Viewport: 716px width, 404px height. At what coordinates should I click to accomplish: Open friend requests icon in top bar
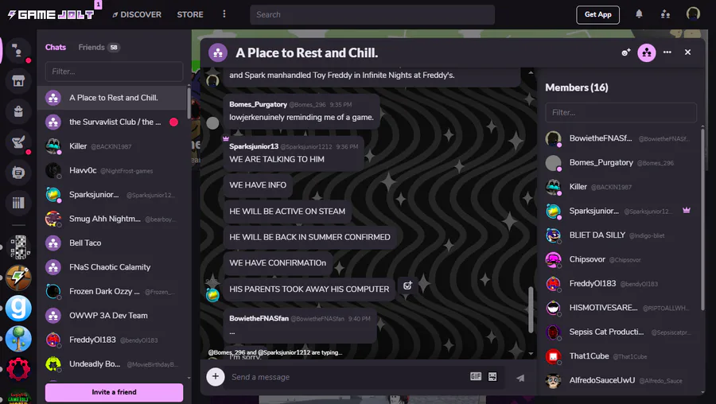(665, 14)
